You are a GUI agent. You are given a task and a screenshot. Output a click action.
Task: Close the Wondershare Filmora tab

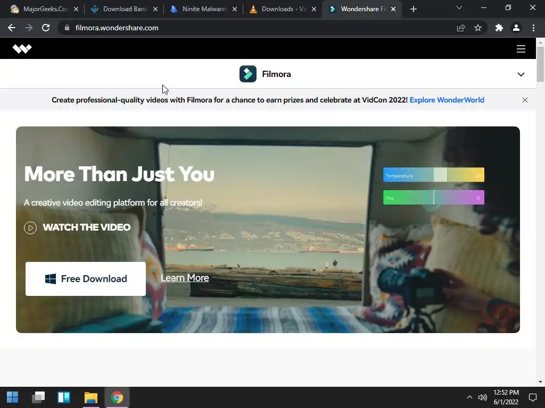tap(393, 9)
